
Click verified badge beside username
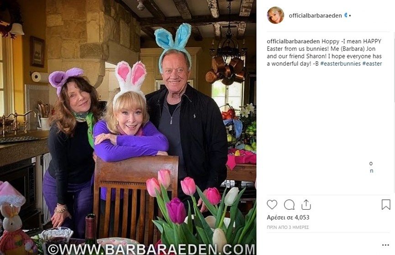tap(346, 15)
